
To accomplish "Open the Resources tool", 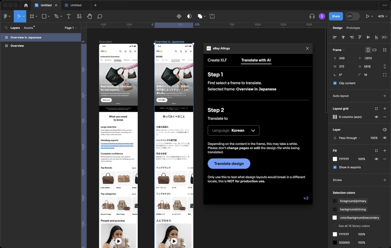I will click(x=79, y=16).
